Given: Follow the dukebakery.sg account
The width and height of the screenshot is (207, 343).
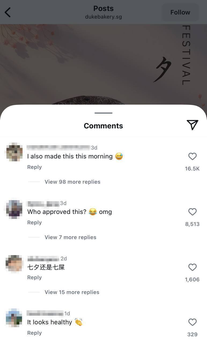Looking at the screenshot, I should [180, 12].
